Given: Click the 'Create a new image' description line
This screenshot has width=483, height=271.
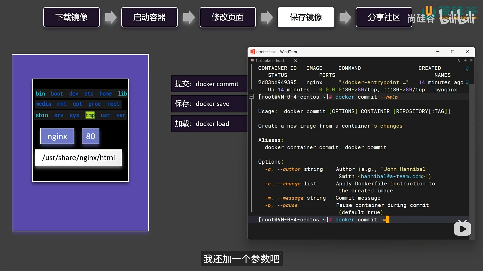Looking at the screenshot, I should (330, 126).
